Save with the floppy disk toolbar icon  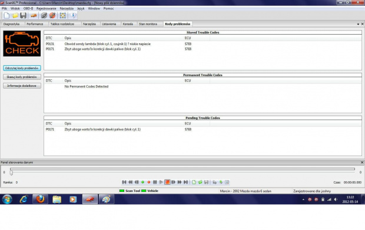(x=23, y=16)
